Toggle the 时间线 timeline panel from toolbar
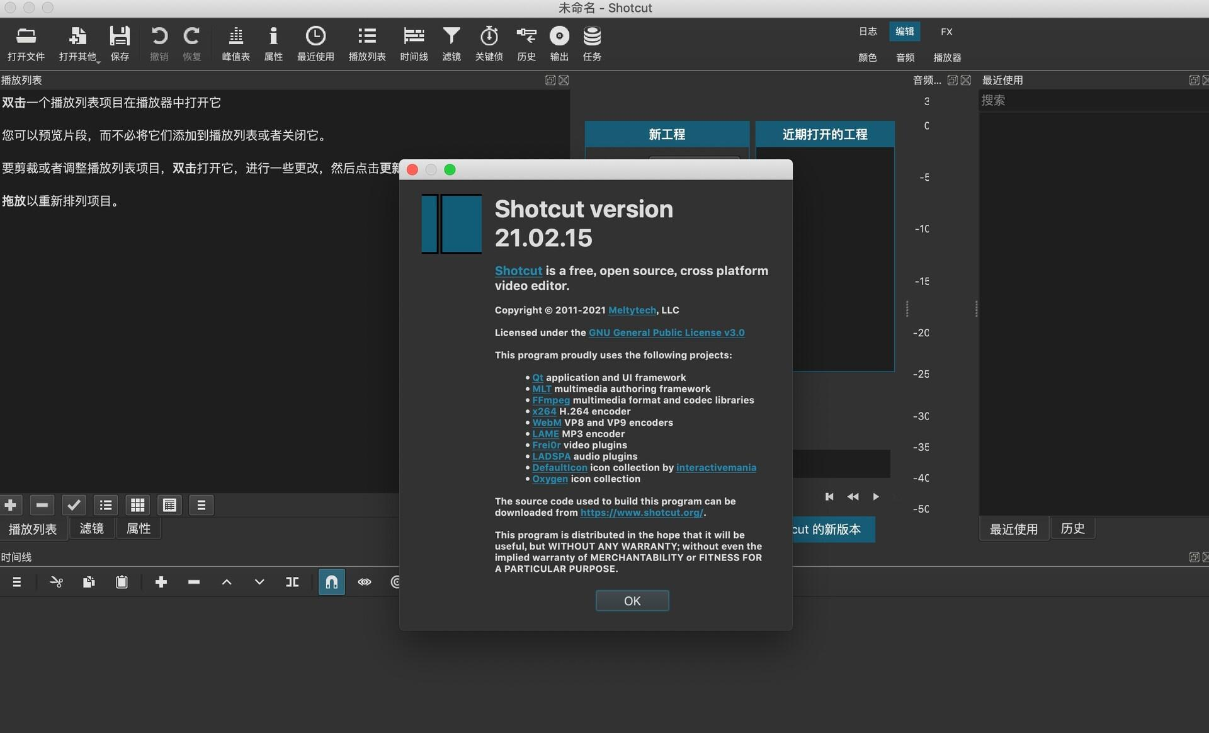1209x733 pixels. 414,43
